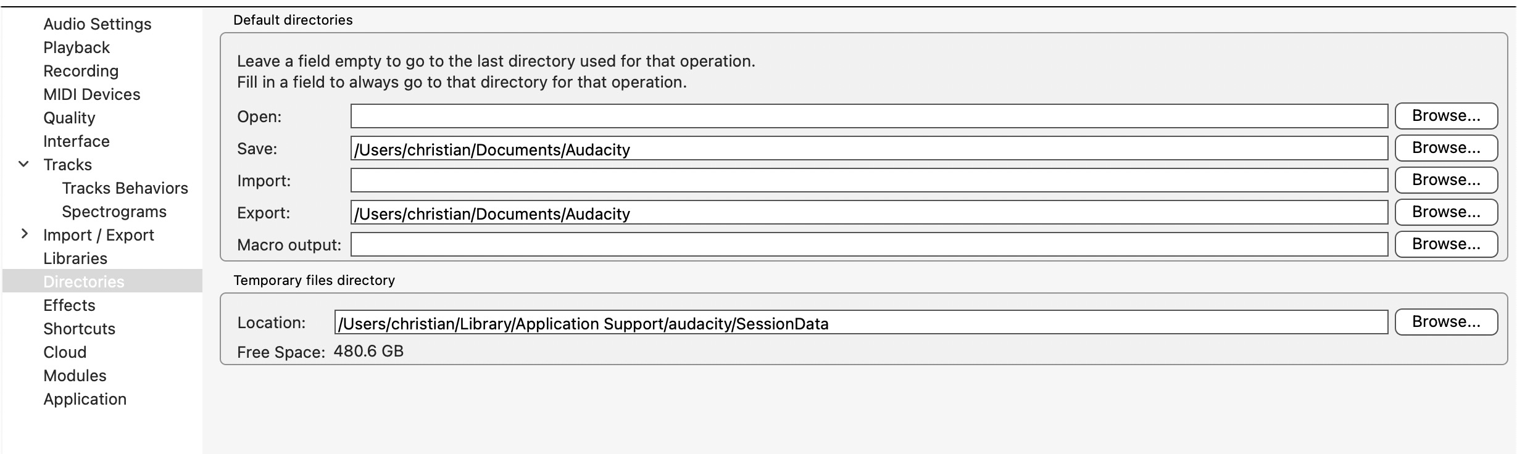Click the temporary files Location field

[860, 322]
